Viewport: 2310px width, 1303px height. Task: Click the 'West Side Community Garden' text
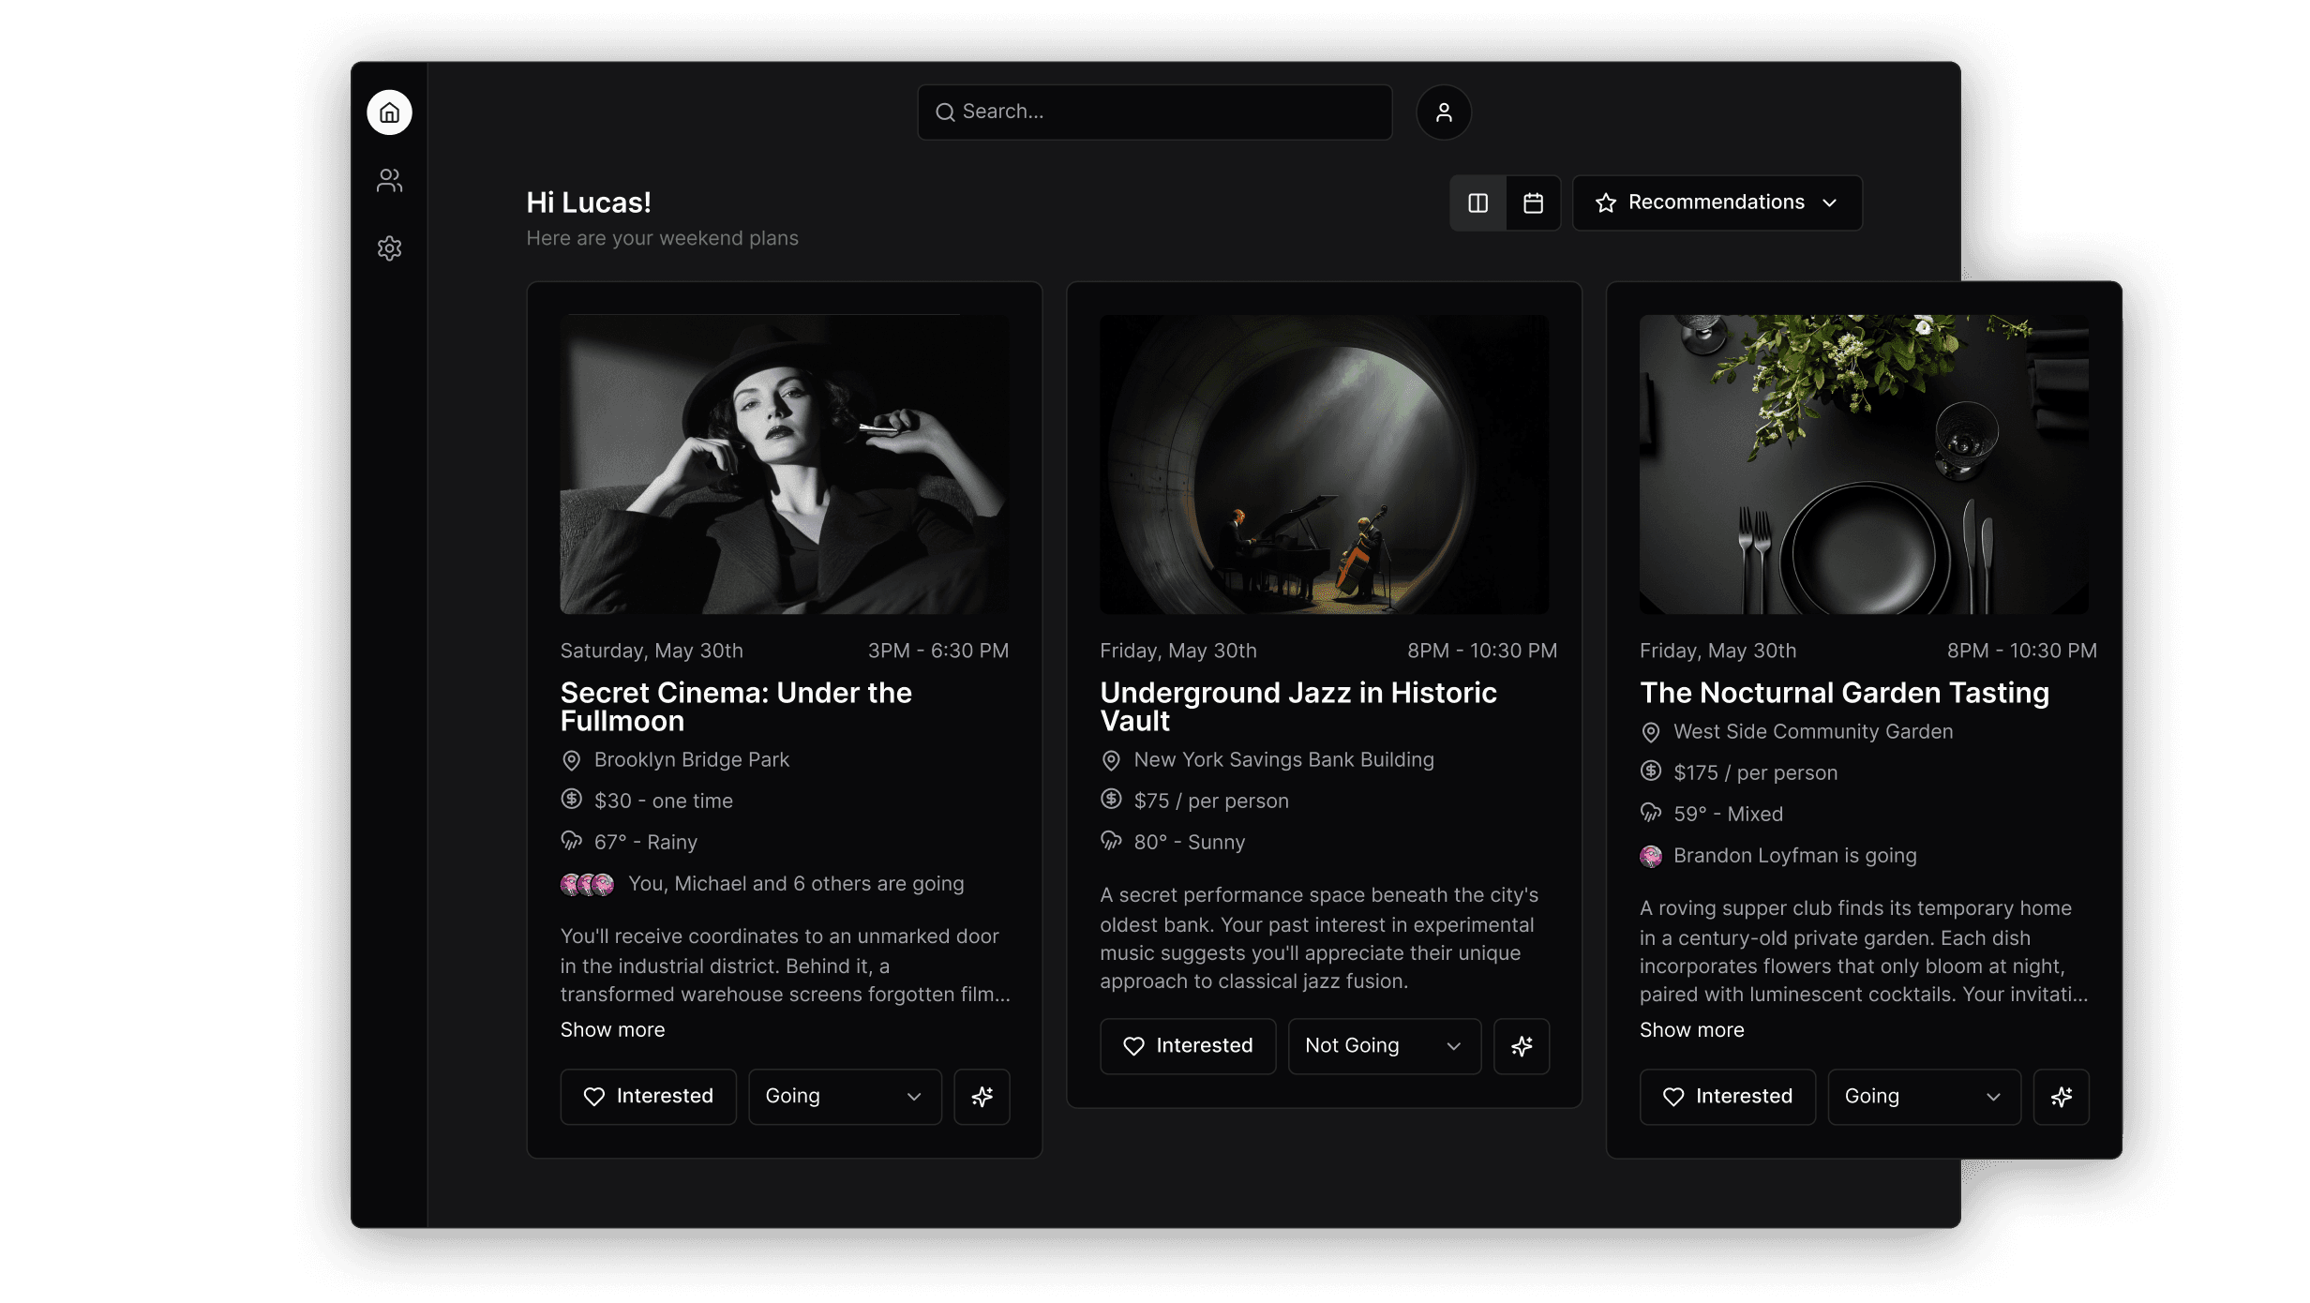click(x=1813, y=731)
